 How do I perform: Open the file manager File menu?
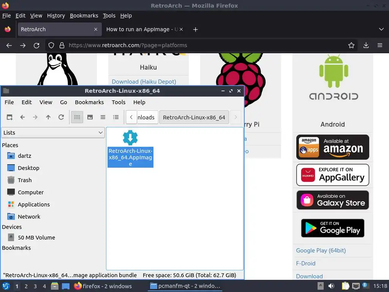9,102
